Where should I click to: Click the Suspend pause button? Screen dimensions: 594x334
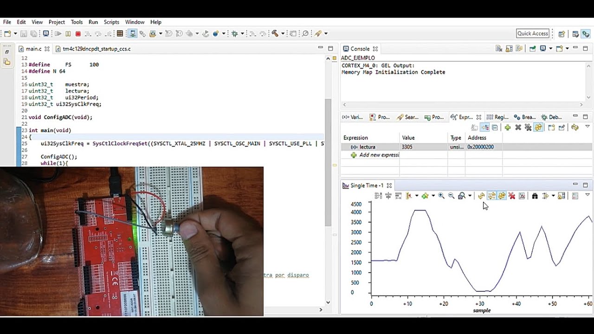click(68, 33)
